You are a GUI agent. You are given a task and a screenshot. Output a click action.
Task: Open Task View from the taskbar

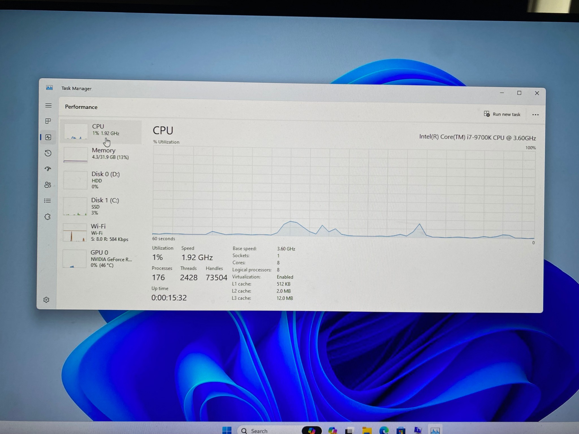349,431
